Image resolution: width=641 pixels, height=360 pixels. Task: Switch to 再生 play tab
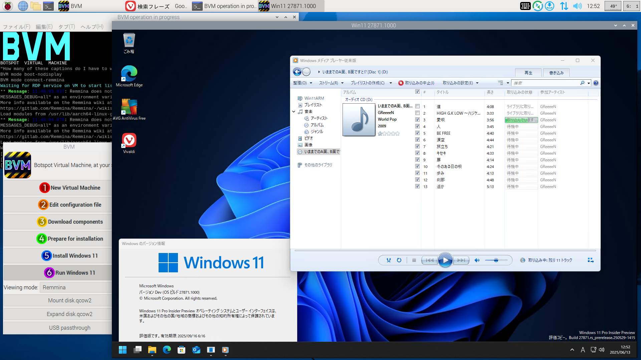point(528,73)
